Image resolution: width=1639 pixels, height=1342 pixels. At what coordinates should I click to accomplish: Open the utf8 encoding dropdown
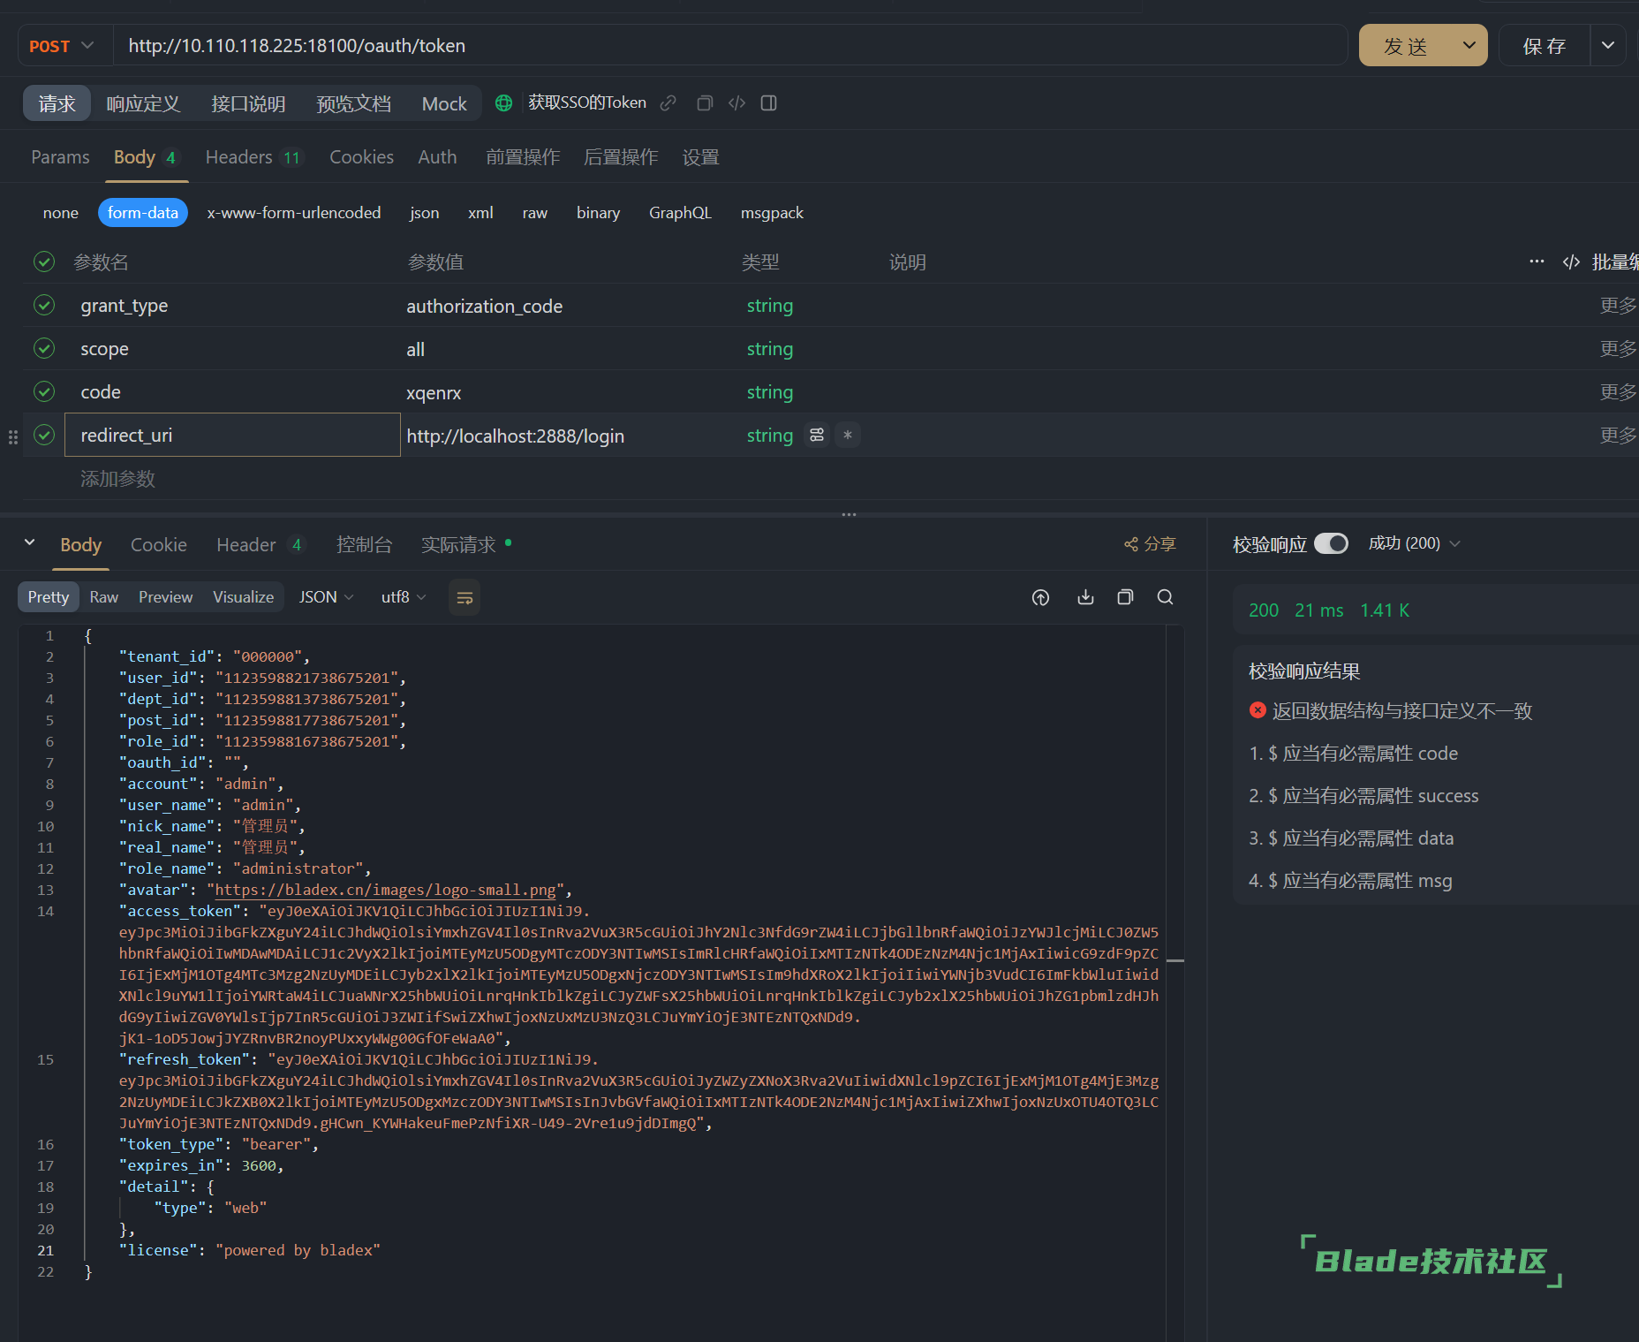pyautogui.click(x=404, y=598)
